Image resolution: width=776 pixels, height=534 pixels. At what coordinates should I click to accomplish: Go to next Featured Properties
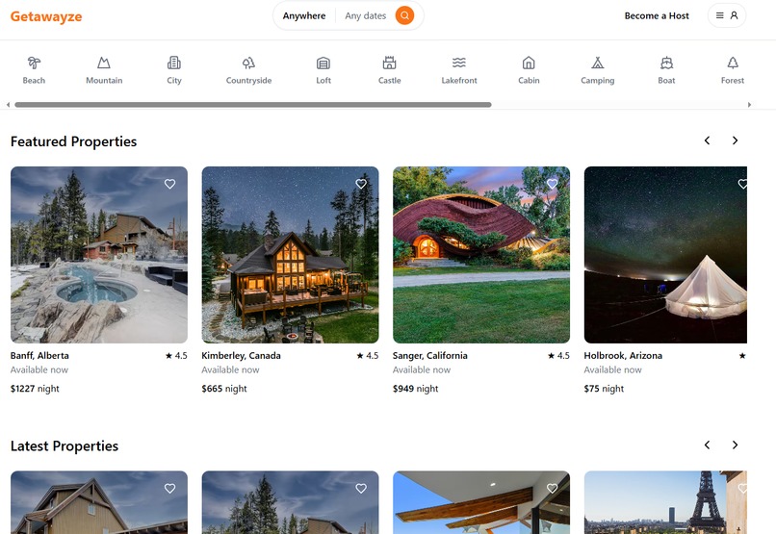tap(735, 140)
